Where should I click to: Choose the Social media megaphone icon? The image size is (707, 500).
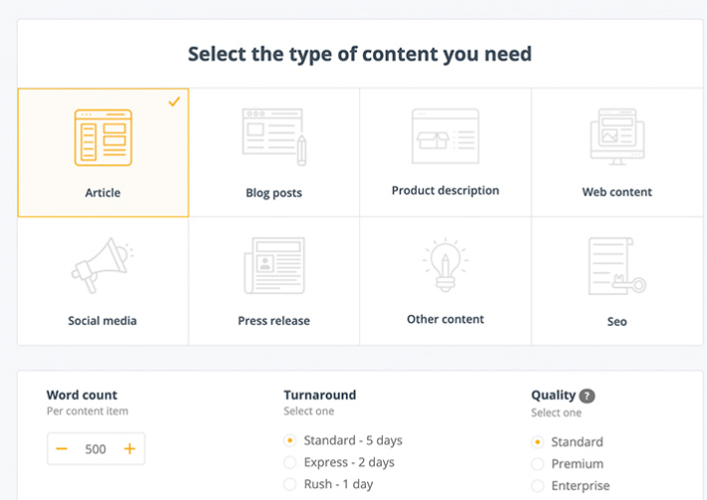(x=101, y=266)
